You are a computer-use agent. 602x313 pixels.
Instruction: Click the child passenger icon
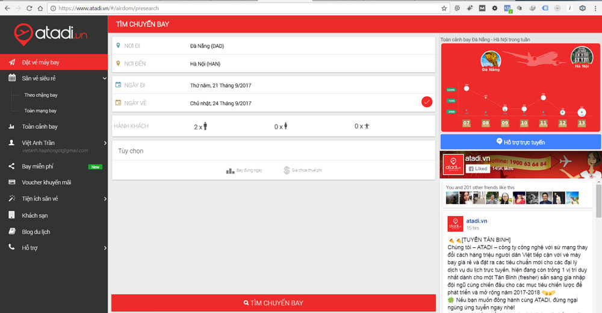coord(285,126)
